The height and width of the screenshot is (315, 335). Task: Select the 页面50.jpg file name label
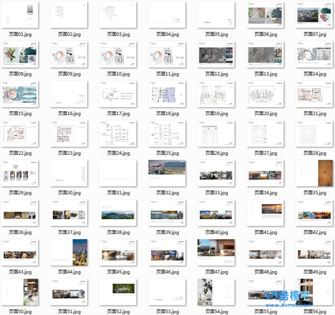point(20,311)
